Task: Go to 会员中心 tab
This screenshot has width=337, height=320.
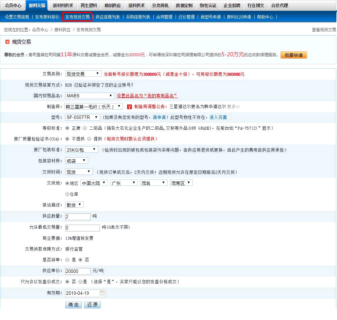Action: [x=13, y=5]
